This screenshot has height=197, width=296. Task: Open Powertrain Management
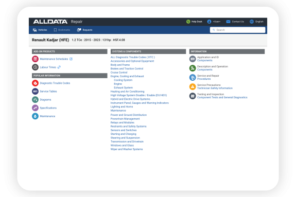click(x=125, y=119)
